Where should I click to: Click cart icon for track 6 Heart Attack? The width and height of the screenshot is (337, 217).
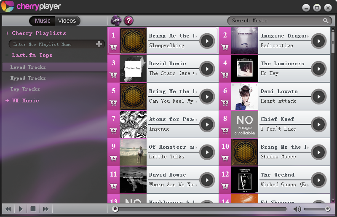[225, 102]
